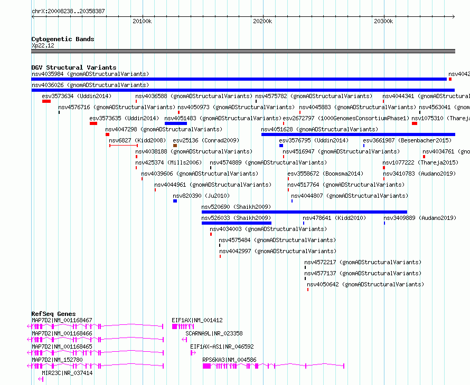
Task: Click the blue bar of nsv526033
Action: [x=237, y=223]
